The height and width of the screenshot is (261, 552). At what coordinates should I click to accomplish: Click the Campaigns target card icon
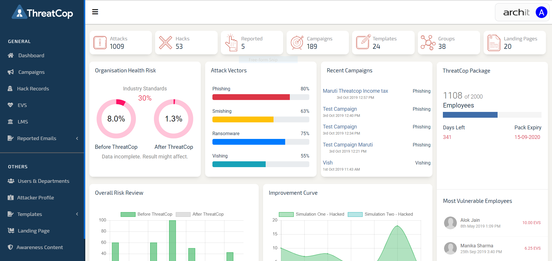[x=297, y=43]
